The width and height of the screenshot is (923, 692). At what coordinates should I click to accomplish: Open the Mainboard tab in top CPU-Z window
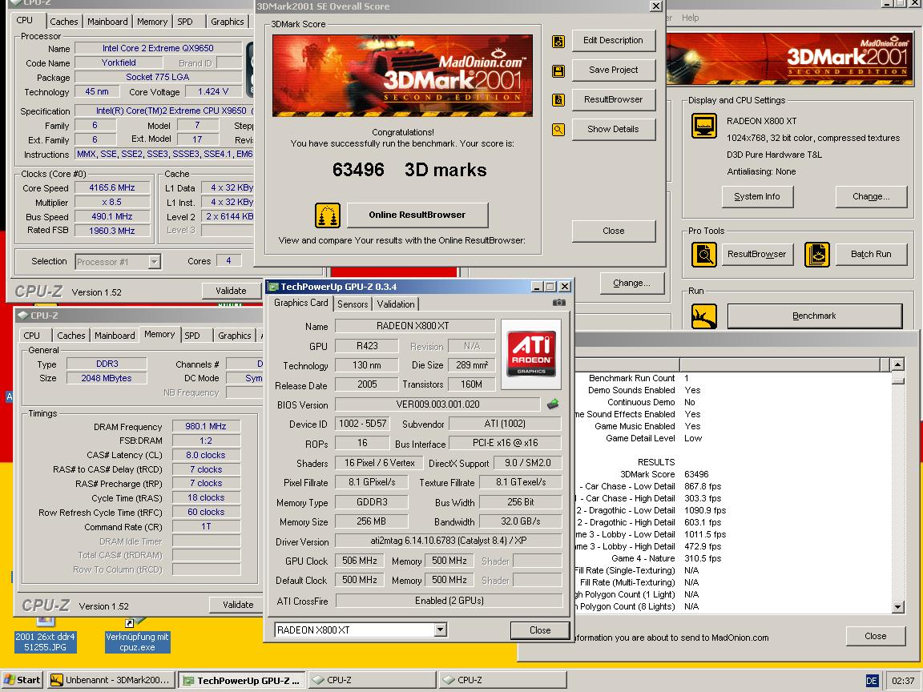[107, 22]
